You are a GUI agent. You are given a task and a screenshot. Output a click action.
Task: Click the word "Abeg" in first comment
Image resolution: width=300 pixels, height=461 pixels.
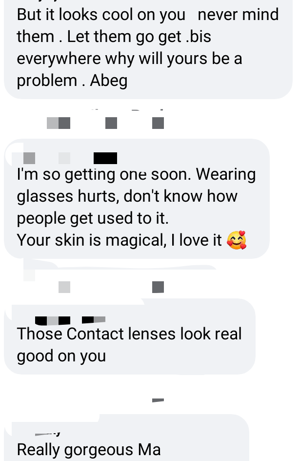pos(109,80)
